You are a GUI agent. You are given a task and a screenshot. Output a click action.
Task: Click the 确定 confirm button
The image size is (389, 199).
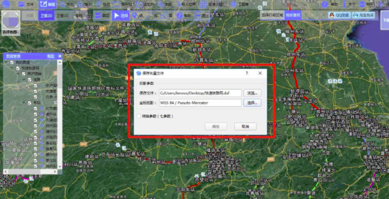point(216,126)
